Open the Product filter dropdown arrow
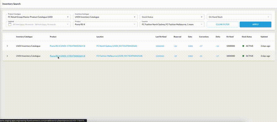Image resolution: width=277 pixels, height=122 pixels. tap(134, 24)
